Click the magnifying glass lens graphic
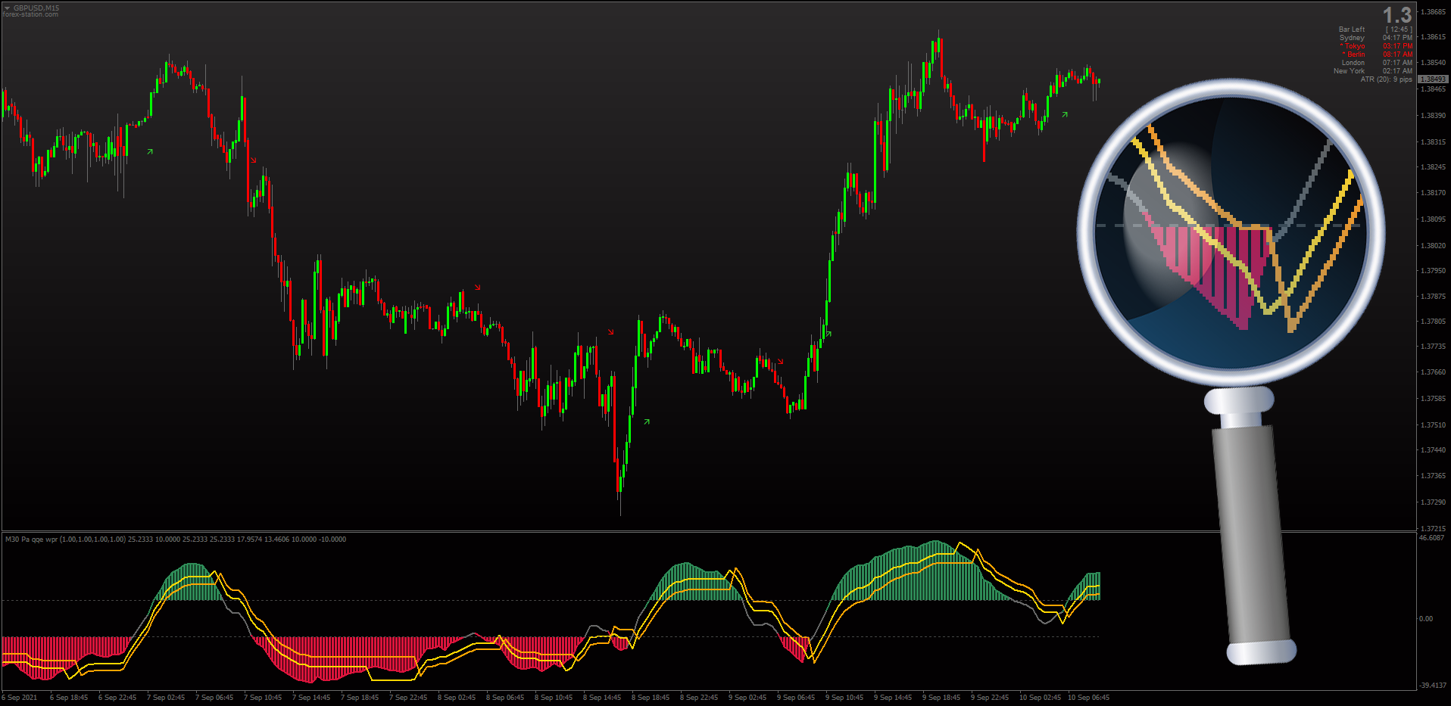The height and width of the screenshot is (706, 1451). pyautogui.click(x=1231, y=230)
